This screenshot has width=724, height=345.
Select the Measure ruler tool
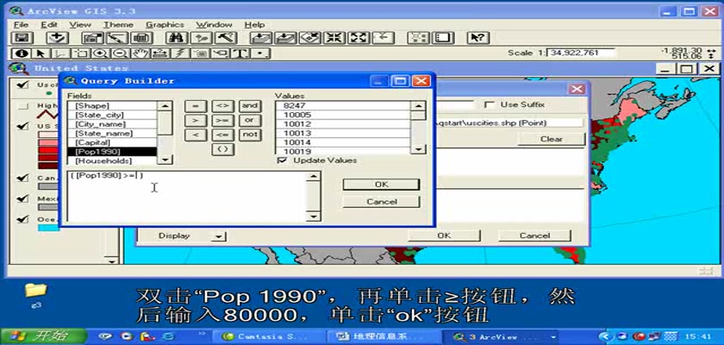click(x=159, y=53)
